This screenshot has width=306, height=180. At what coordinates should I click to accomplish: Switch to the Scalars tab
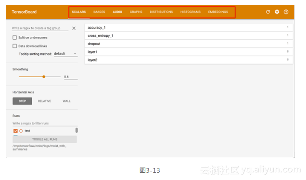pos(79,12)
